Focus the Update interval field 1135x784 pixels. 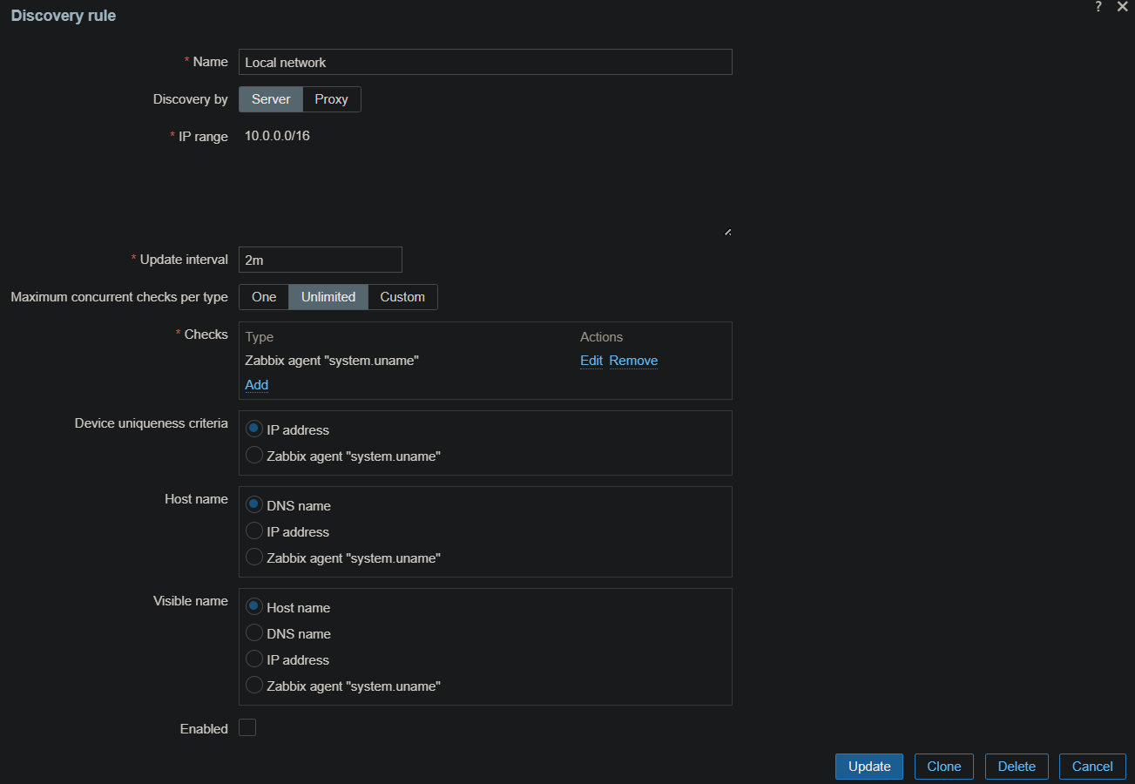(x=320, y=260)
